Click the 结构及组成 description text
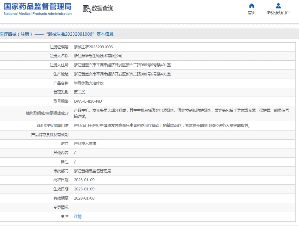This screenshot has width=299, height=226. [181, 114]
